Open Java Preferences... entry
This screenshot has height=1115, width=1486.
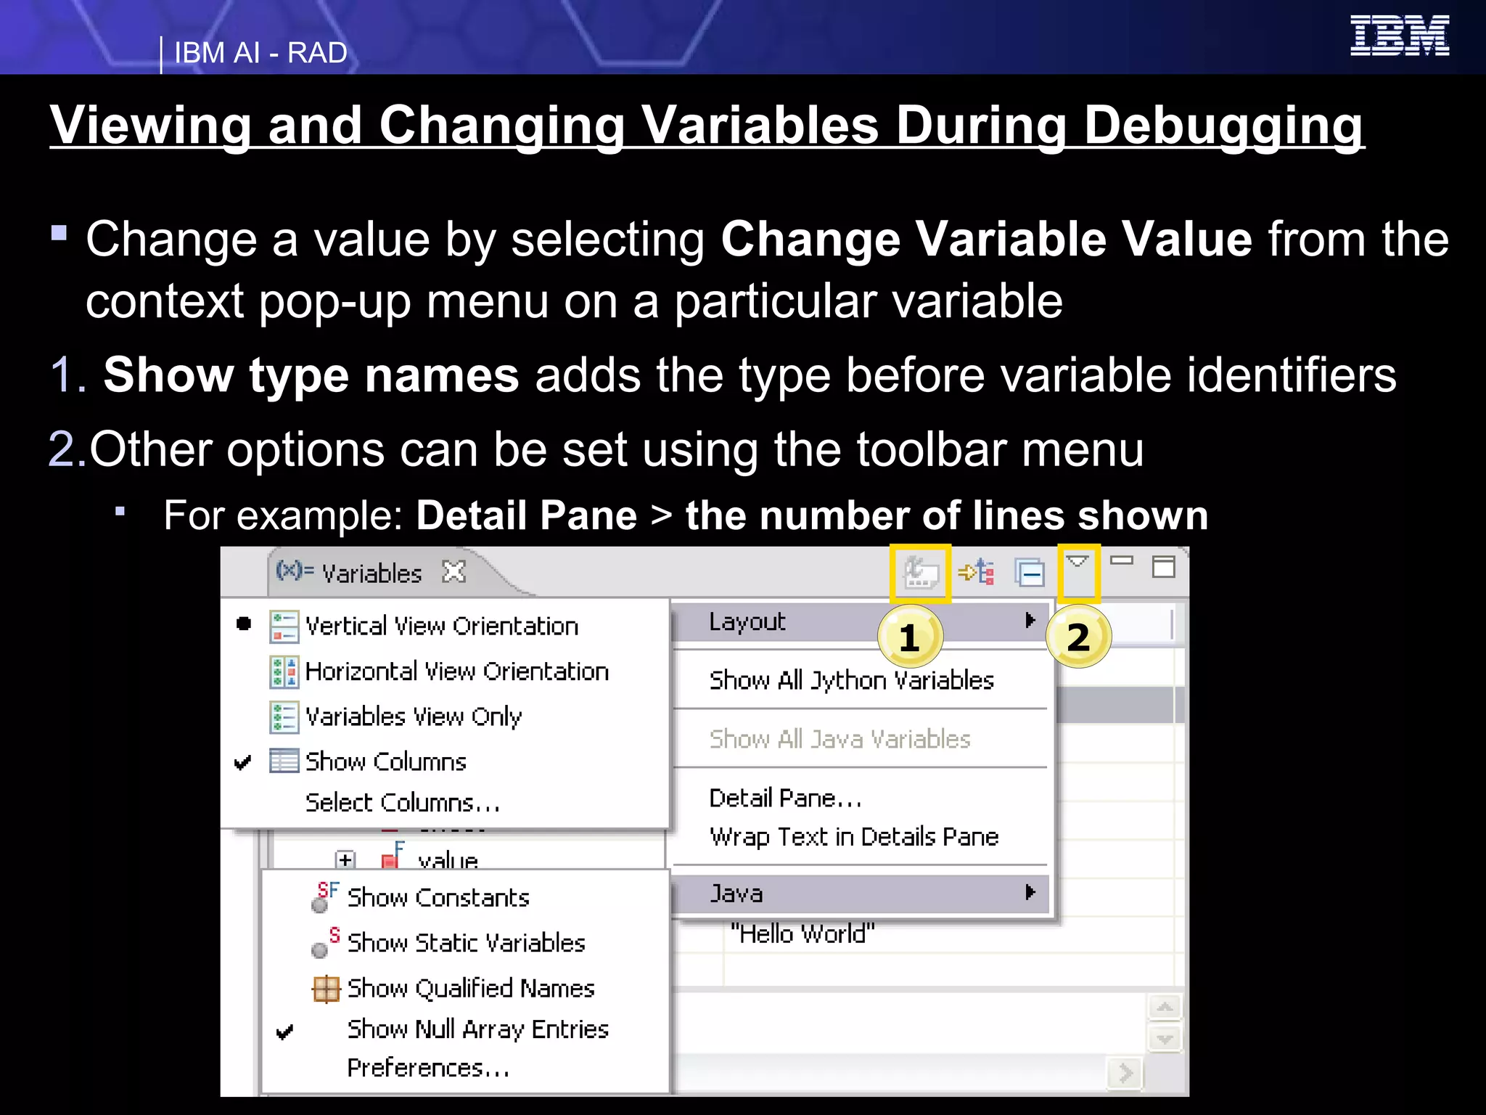[x=428, y=1068]
